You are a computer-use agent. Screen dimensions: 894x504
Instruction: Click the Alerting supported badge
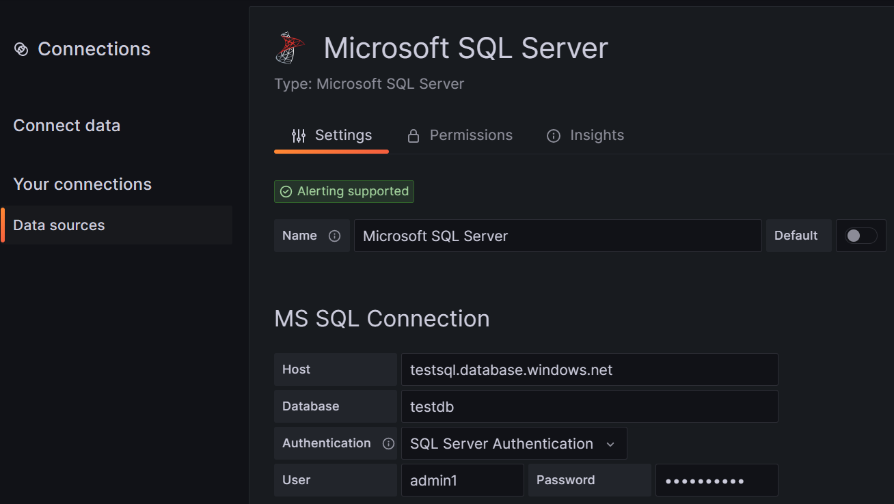click(344, 192)
